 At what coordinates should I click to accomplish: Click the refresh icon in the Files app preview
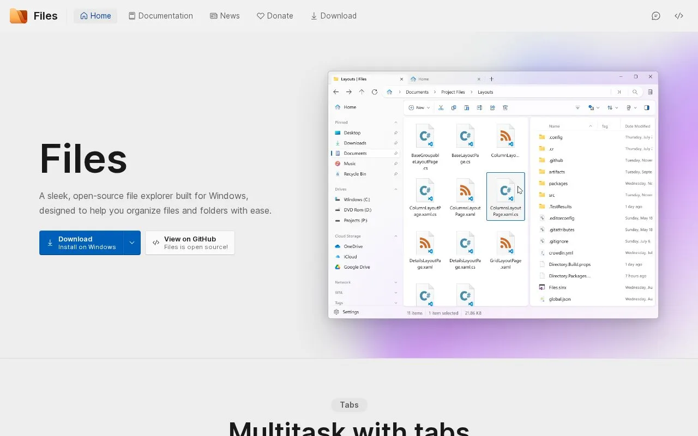375,92
